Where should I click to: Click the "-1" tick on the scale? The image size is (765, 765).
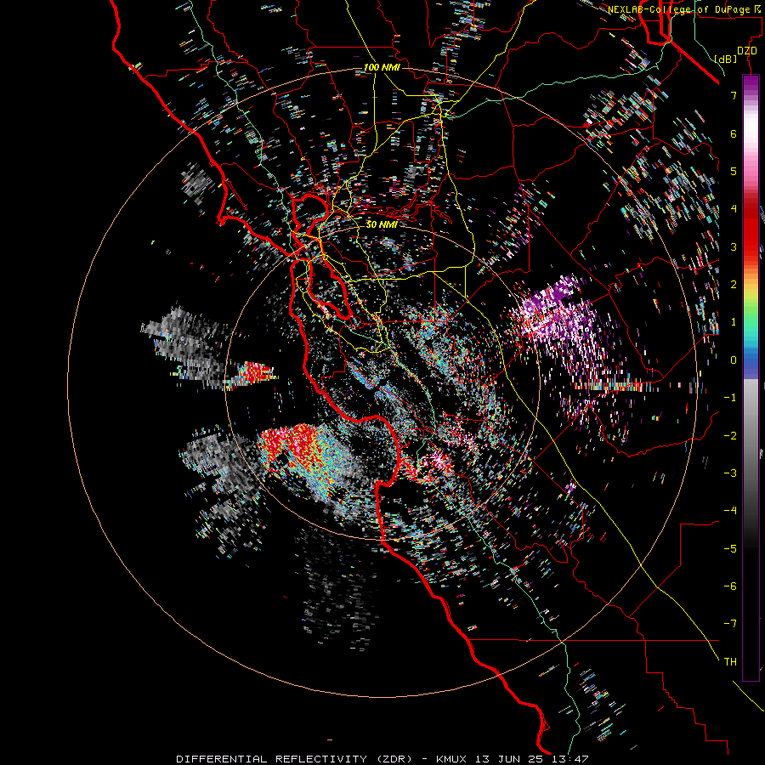(x=730, y=398)
